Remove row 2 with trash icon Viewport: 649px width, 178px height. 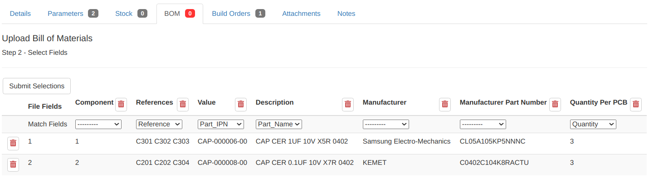13,164
